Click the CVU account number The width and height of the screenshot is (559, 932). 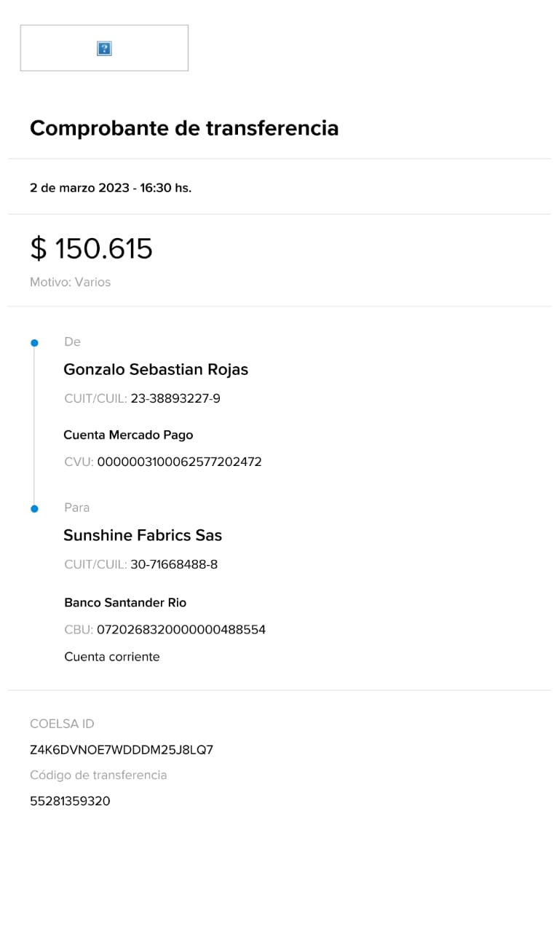coord(179,462)
